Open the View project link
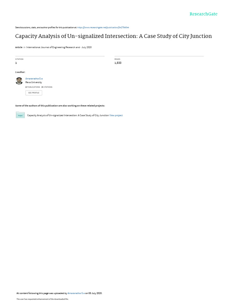The width and height of the screenshot is (229, 306). pos(116,115)
